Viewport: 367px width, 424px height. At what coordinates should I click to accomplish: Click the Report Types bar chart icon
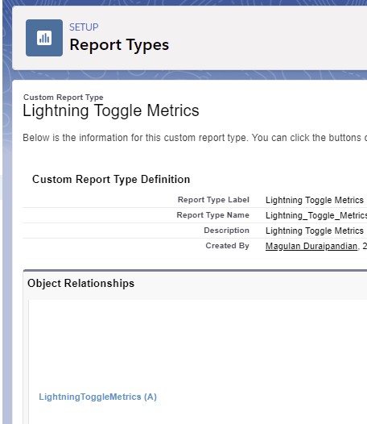pos(44,38)
